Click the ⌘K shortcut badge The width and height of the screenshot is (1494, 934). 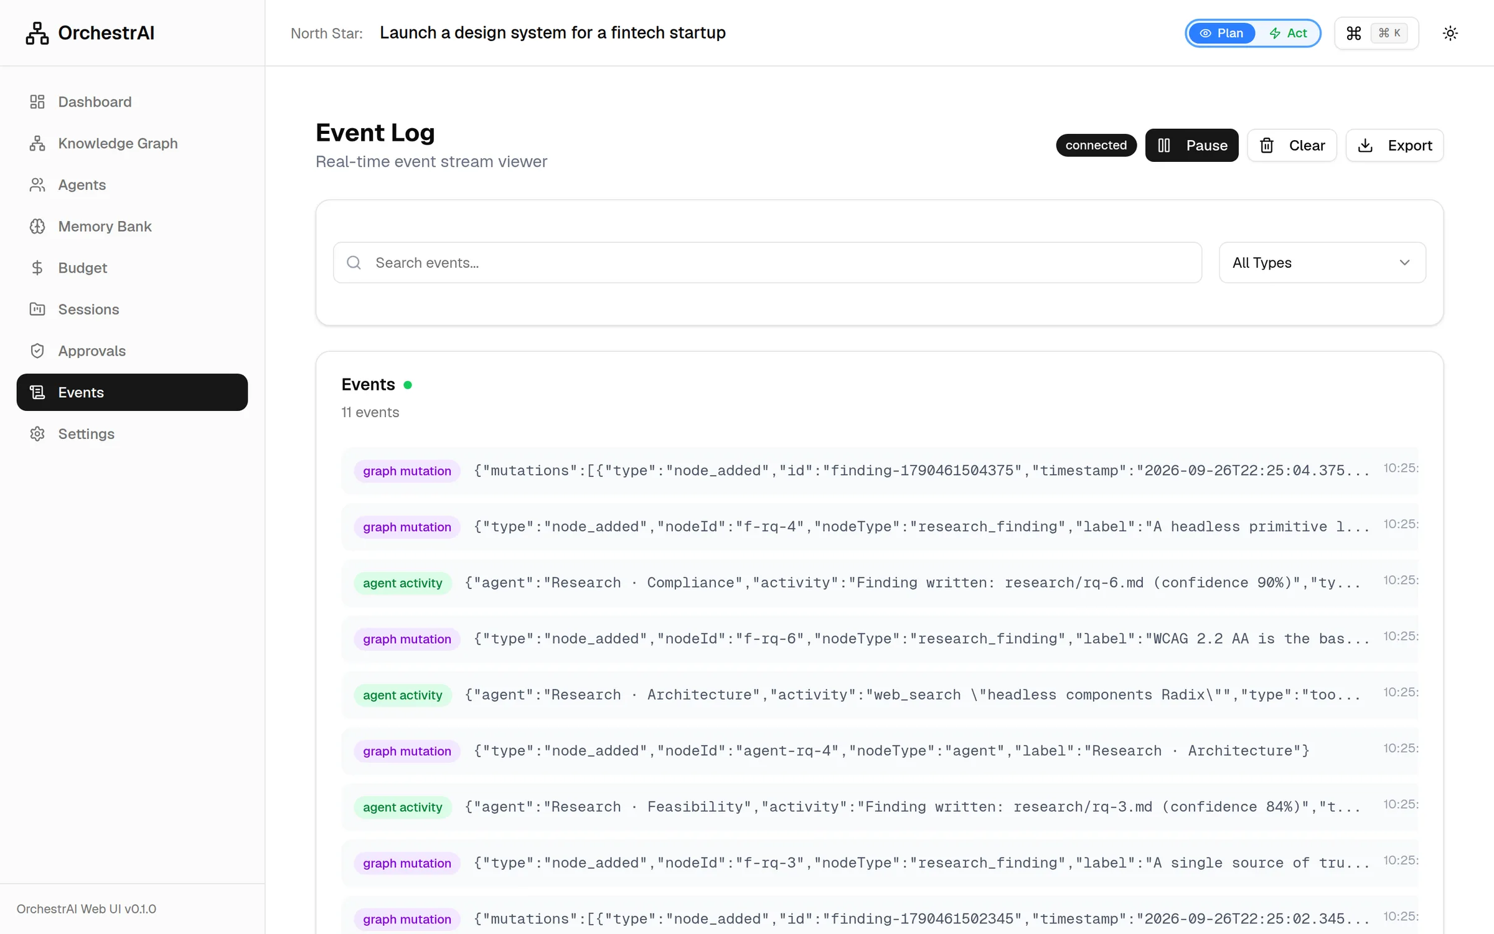tap(1389, 33)
